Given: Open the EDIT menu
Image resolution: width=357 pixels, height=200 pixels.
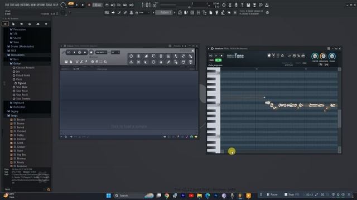Looking at the screenshot, I should (x=12, y=5).
